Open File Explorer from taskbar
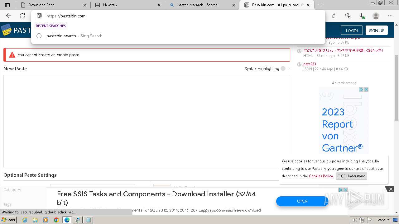Image resolution: width=399 pixels, height=224 pixels. click(35, 220)
